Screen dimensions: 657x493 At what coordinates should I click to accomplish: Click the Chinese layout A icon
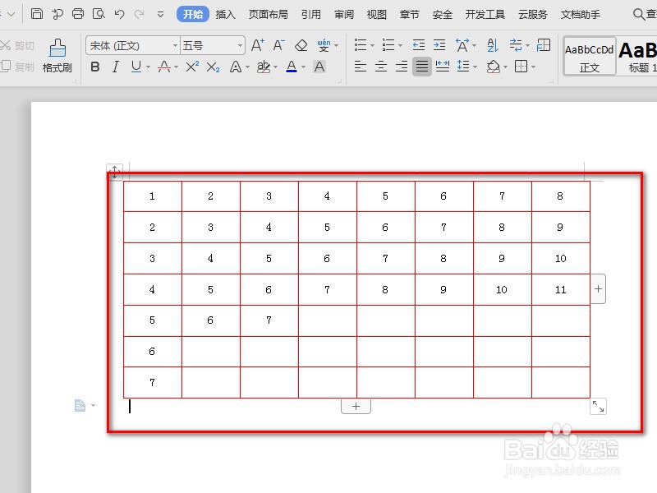(x=462, y=45)
